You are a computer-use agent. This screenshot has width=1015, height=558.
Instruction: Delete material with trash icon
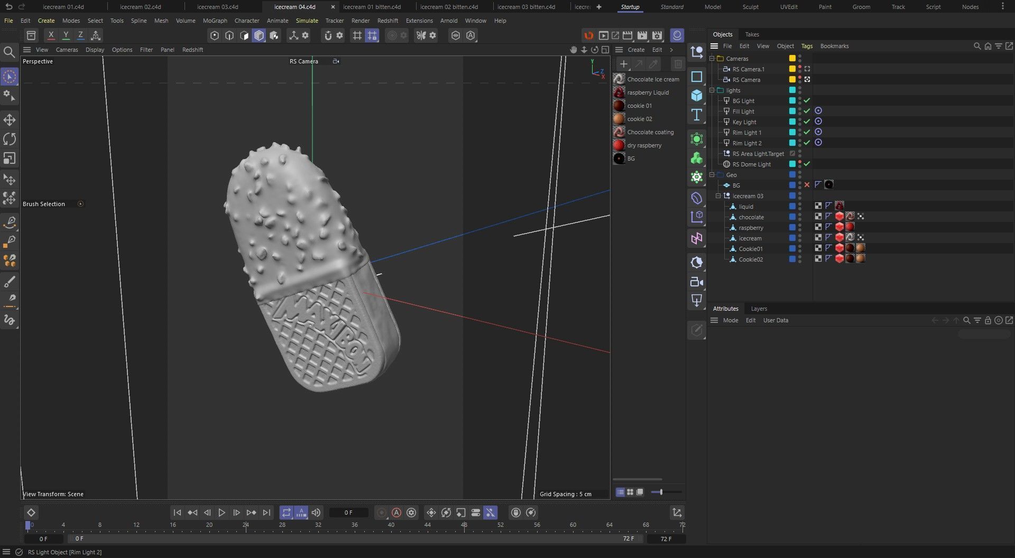[678, 64]
